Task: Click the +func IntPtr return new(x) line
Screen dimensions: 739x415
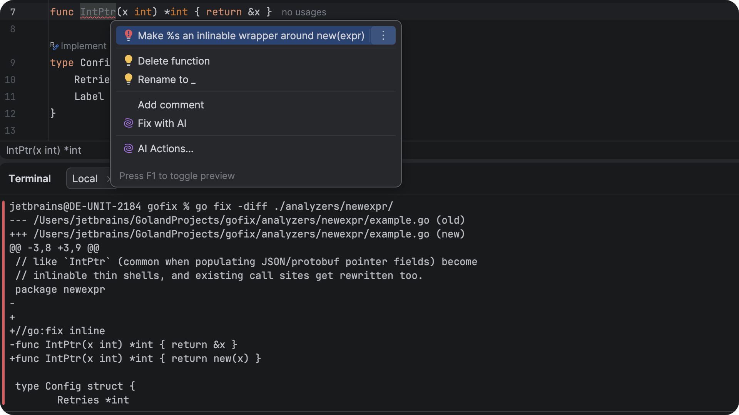Action: click(x=135, y=359)
